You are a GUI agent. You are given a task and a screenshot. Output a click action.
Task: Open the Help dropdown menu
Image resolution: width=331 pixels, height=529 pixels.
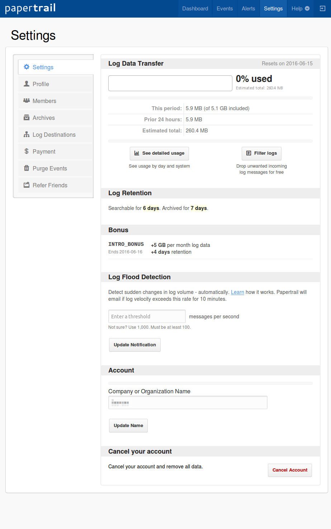[x=300, y=9]
